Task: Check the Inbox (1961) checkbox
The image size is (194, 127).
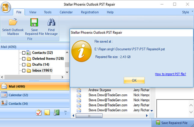Action: (24, 71)
